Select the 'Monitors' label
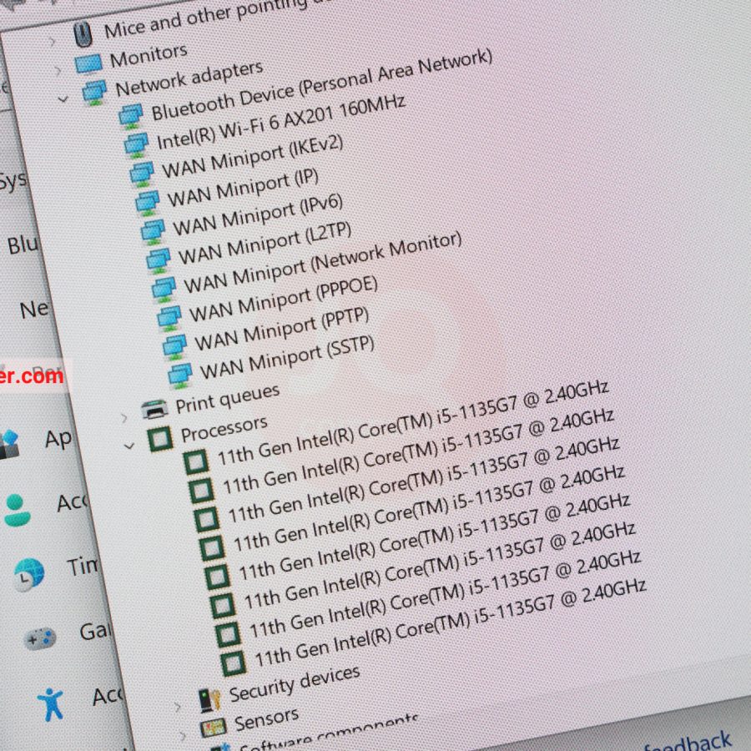This screenshot has width=751, height=751. [149, 56]
